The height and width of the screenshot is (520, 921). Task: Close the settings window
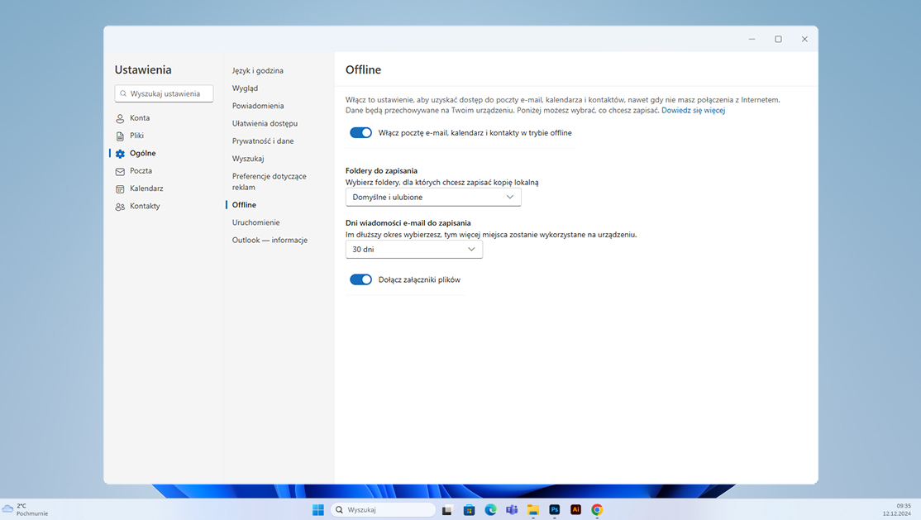(804, 39)
